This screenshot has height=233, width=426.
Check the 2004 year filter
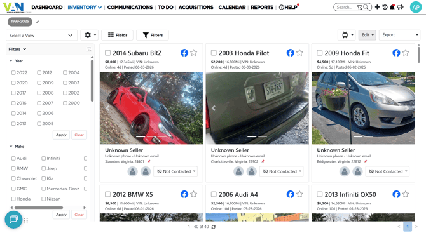[65, 73]
